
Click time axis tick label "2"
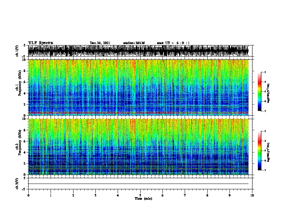point(73,195)
